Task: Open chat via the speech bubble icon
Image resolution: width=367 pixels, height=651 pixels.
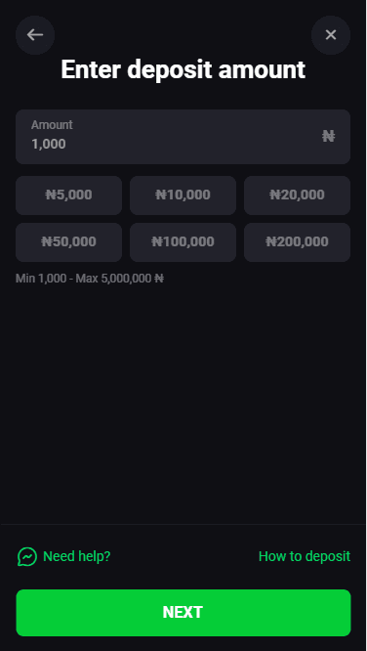Action: [27, 556]
